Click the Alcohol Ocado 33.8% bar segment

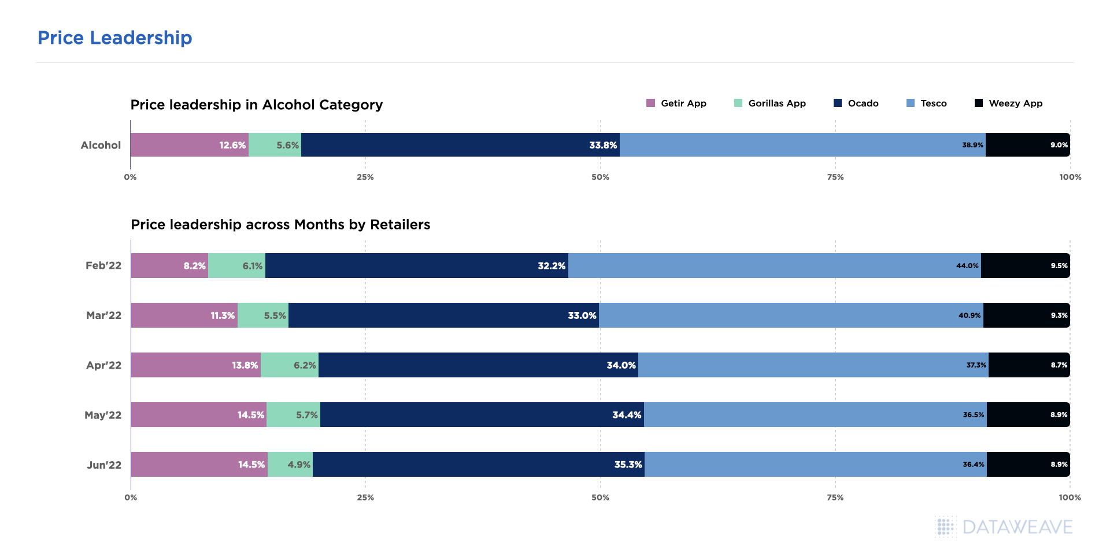(460, 145)
